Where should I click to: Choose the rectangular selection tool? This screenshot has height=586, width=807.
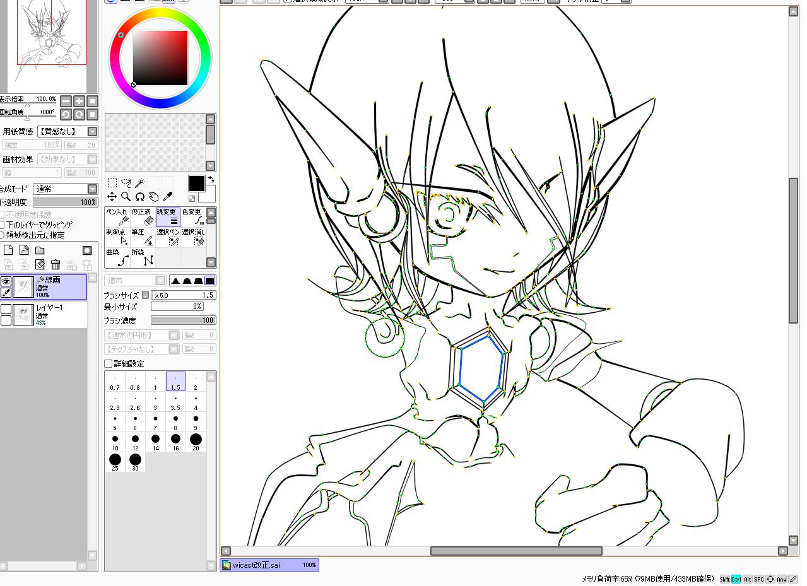pos(112,183)
